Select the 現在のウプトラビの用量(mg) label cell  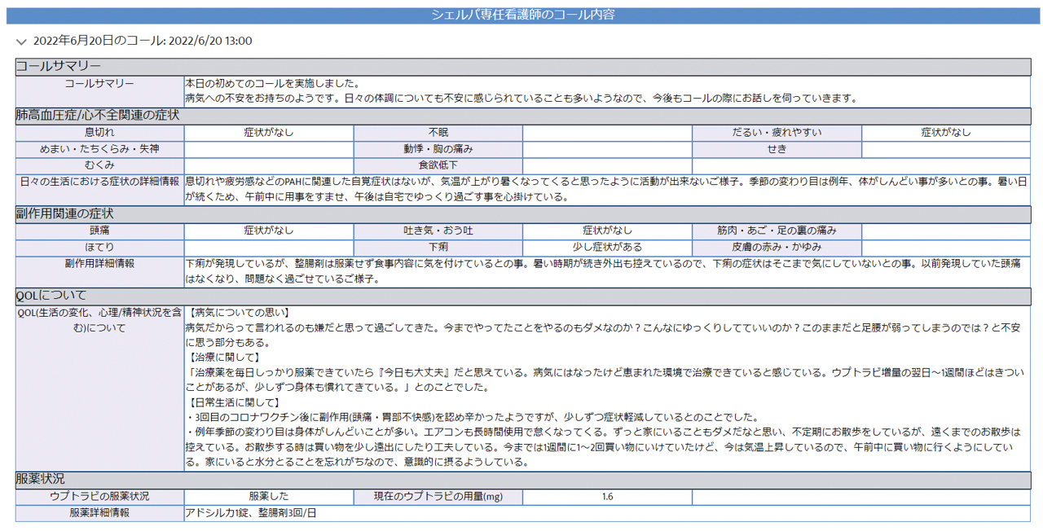438,496
